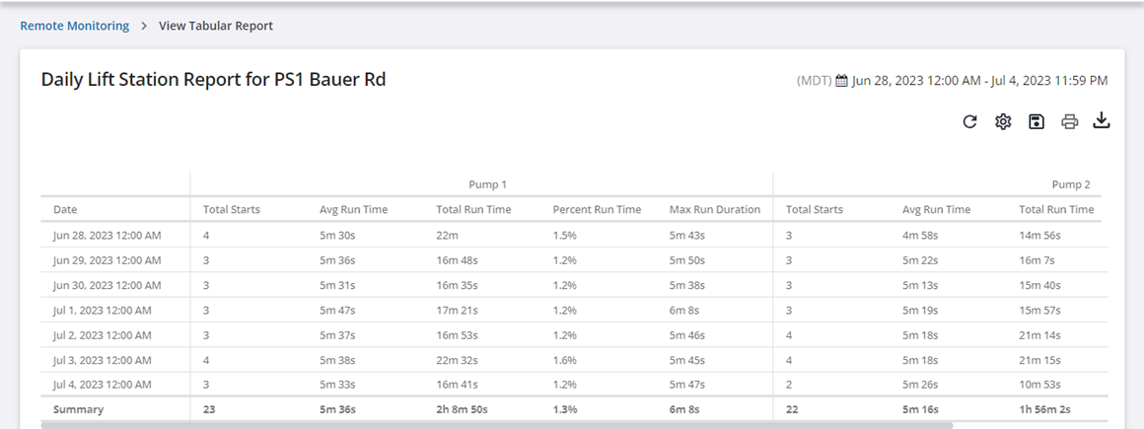
Task: Click View Tabular Report breadcrumb text
Action: [216, 26]
